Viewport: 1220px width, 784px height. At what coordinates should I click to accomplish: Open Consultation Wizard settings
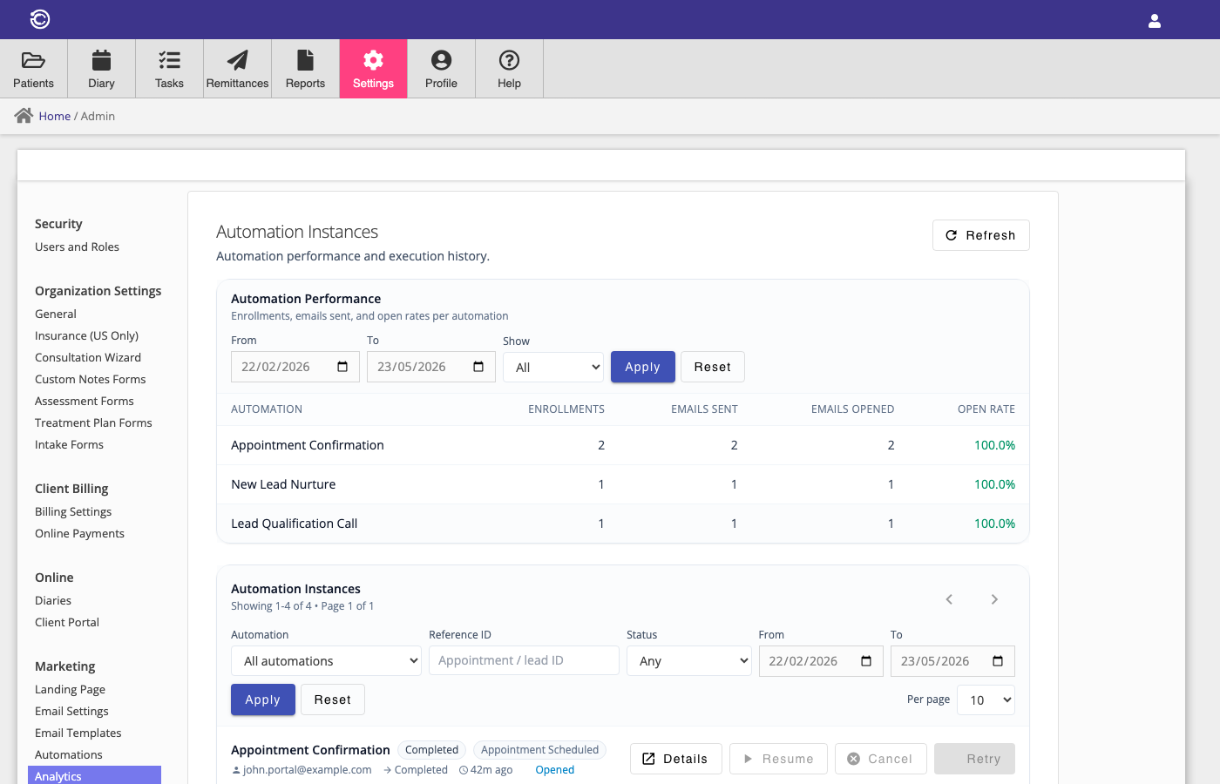88,357
